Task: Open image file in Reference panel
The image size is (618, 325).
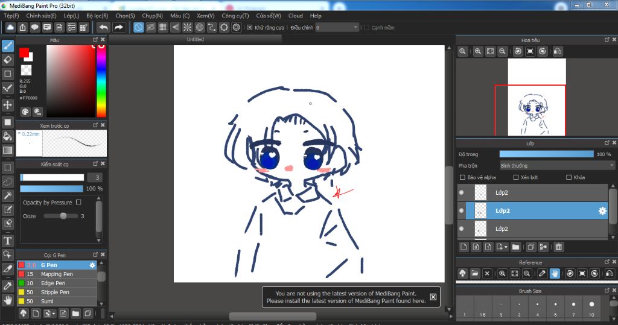Action: (x=475, y=273)
